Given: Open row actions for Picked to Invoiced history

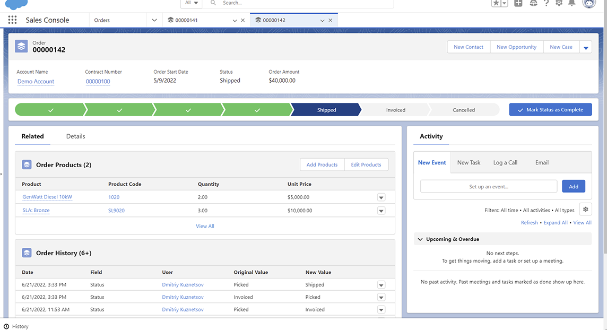Looking at the screenshot, I should click(x=381, y=310).
